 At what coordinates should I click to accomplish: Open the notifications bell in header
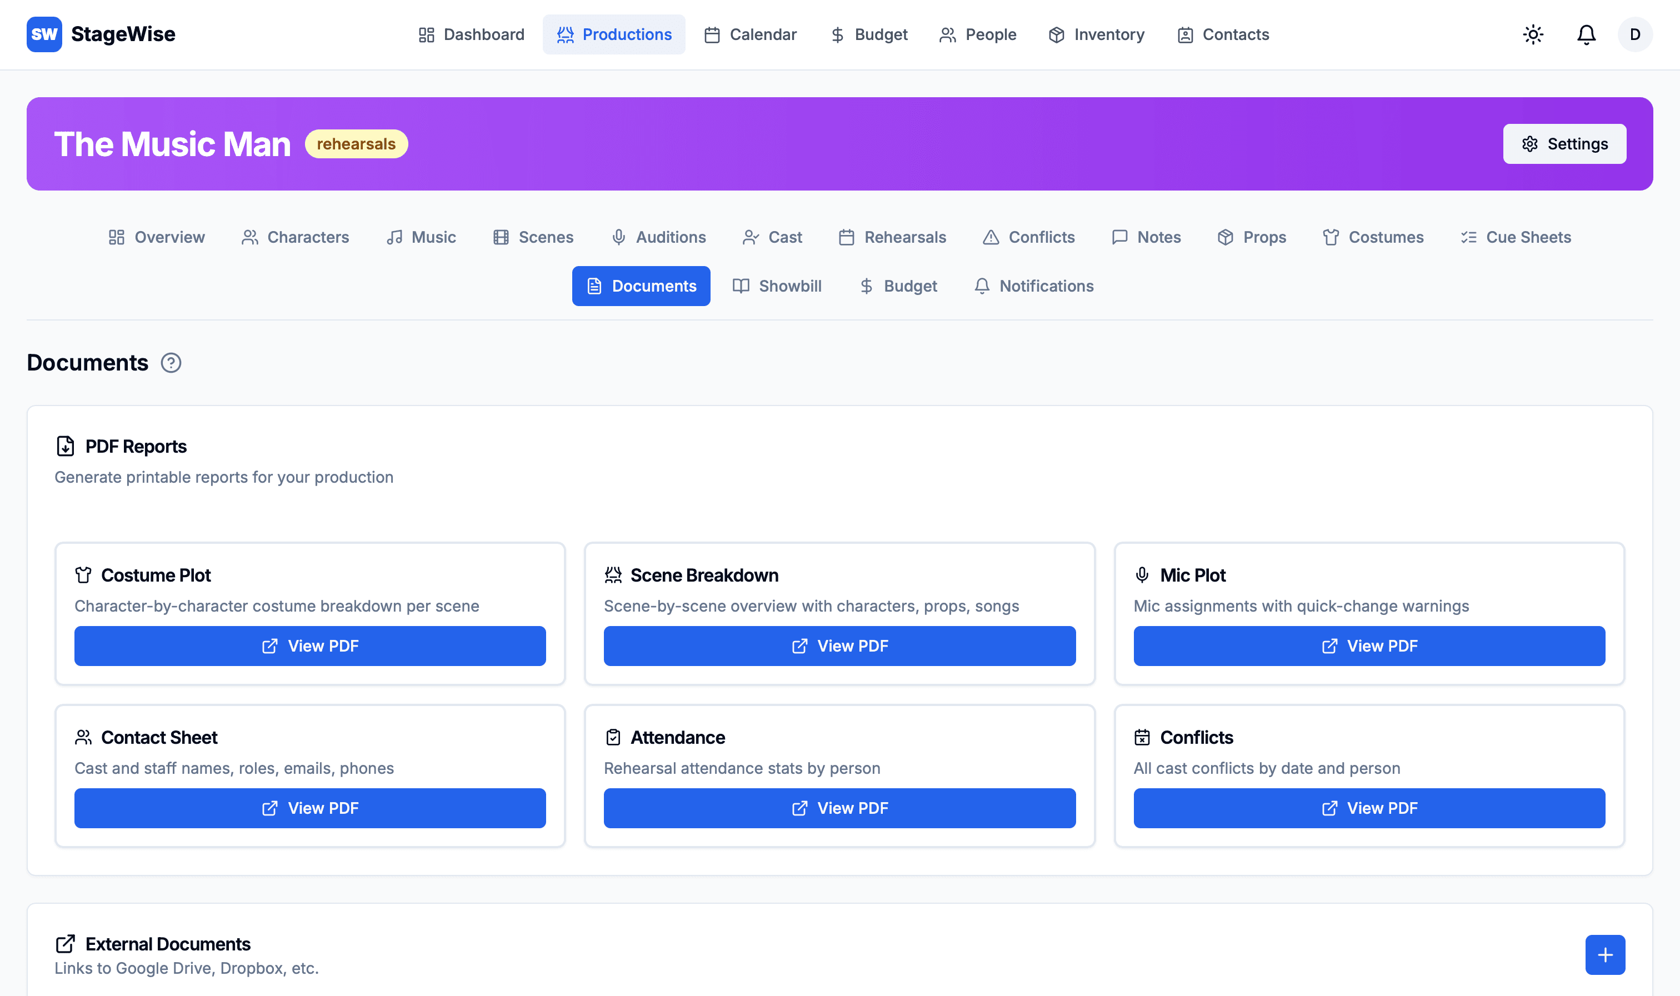click(x=1586, y=34)
